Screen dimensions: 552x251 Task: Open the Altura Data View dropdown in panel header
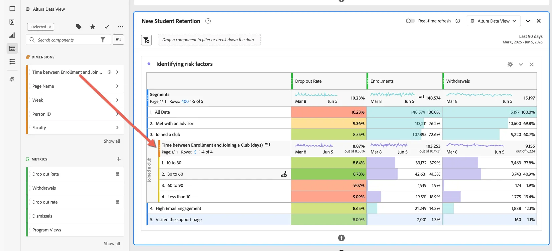click(494, 21)
